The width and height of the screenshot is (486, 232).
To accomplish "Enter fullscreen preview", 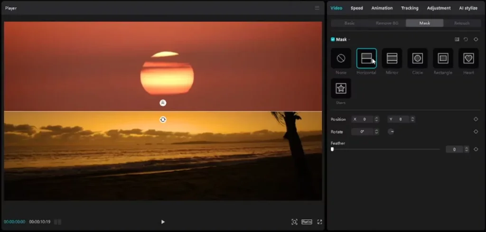I will point(319,222).
